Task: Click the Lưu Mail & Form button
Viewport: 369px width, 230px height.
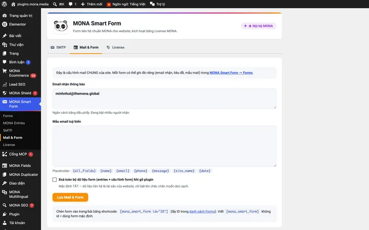Action: [70, 197]
